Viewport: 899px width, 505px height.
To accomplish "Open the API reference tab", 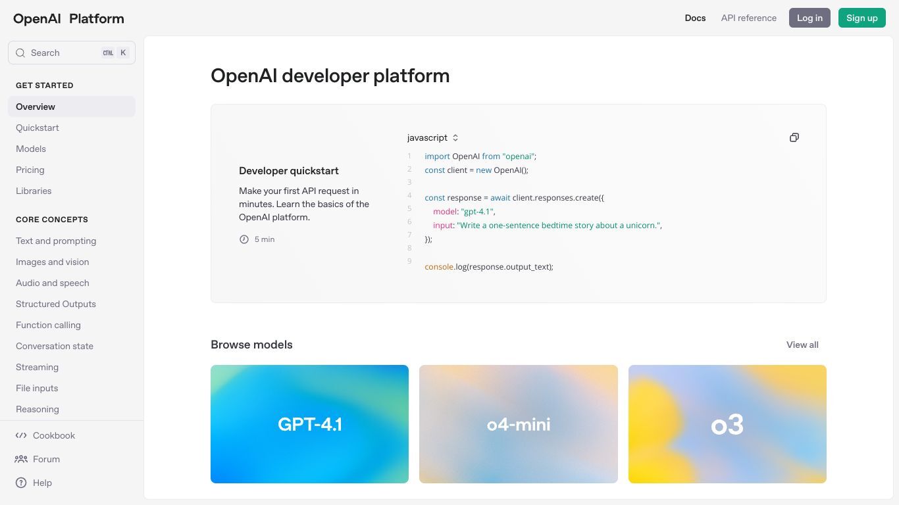I will (x=749, y=18).
